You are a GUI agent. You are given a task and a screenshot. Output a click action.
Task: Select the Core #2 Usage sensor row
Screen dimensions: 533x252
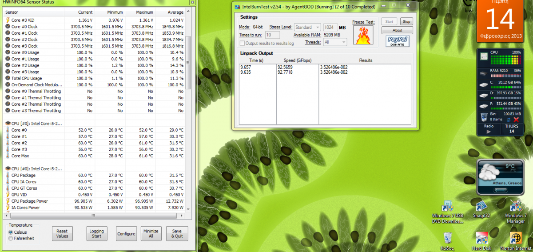tap(94, 65)
